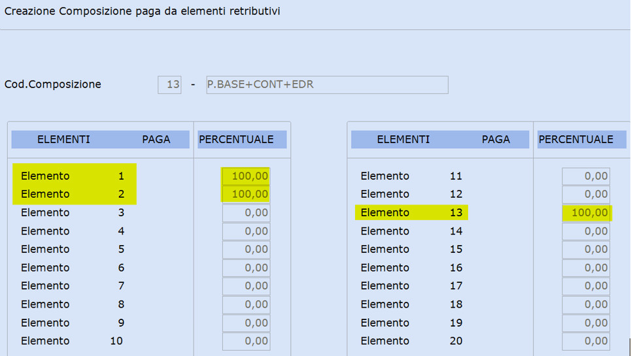Select the 100,00 percentage of Elemento 13
Viewport: 631px width, 356px height.
pyautogui.click(x=586, y=212)
